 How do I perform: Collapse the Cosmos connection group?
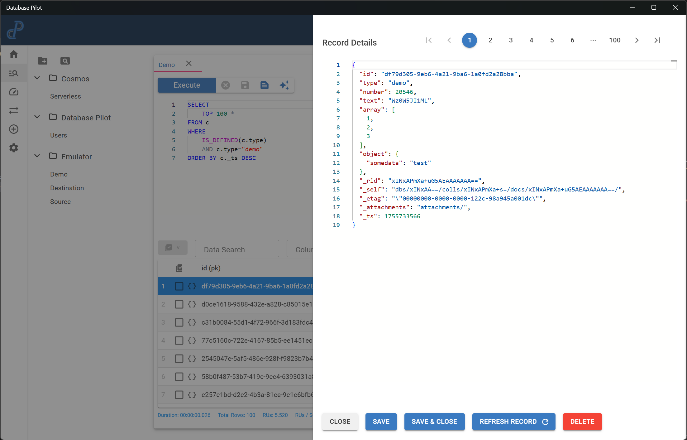pyautogui.click(x=37, y=78)
